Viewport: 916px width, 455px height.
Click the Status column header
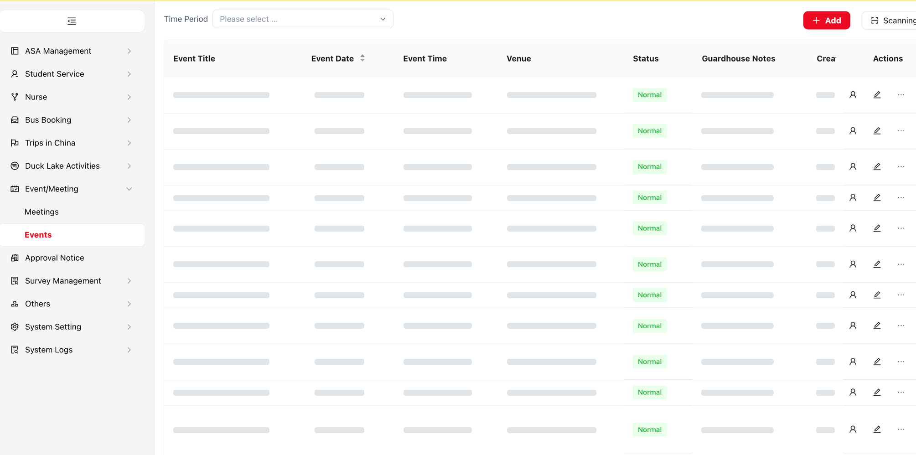pos(646,59)
